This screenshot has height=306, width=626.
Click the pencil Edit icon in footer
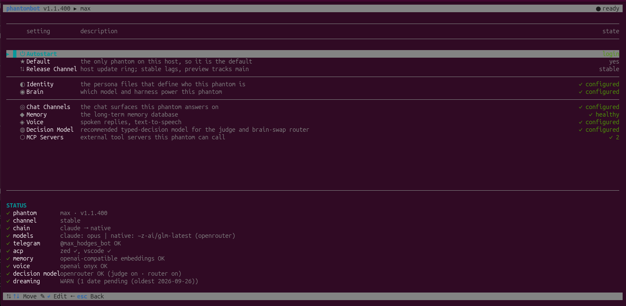tap(43, 296)
